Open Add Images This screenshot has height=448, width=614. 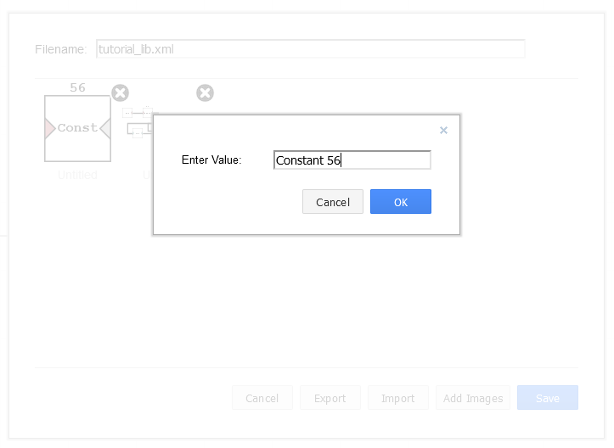(x=473, y=398)
